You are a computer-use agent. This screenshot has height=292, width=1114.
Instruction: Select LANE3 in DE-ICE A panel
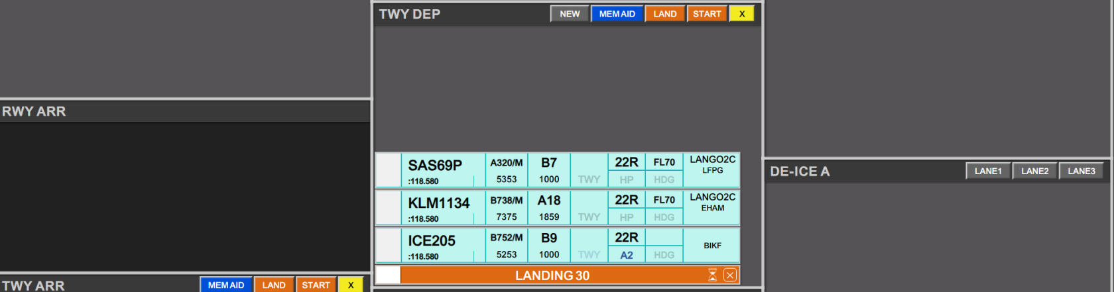pos(1081,171)
